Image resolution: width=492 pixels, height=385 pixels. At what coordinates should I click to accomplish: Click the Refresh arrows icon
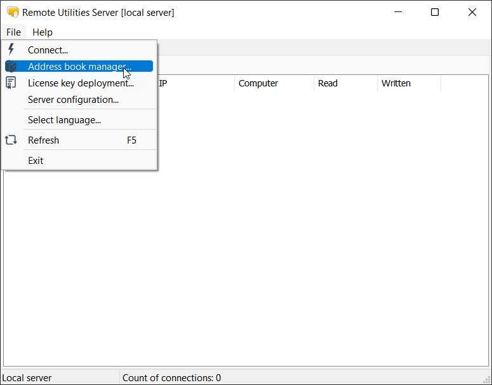point(11,140)
